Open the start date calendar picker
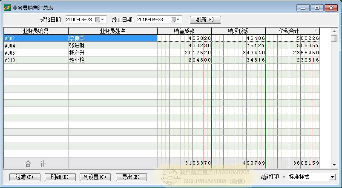 coord(100,20)
